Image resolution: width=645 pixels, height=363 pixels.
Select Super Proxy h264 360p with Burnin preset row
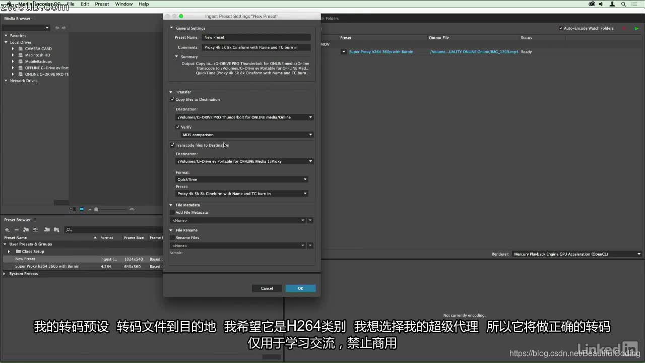[x=82, y=266]
